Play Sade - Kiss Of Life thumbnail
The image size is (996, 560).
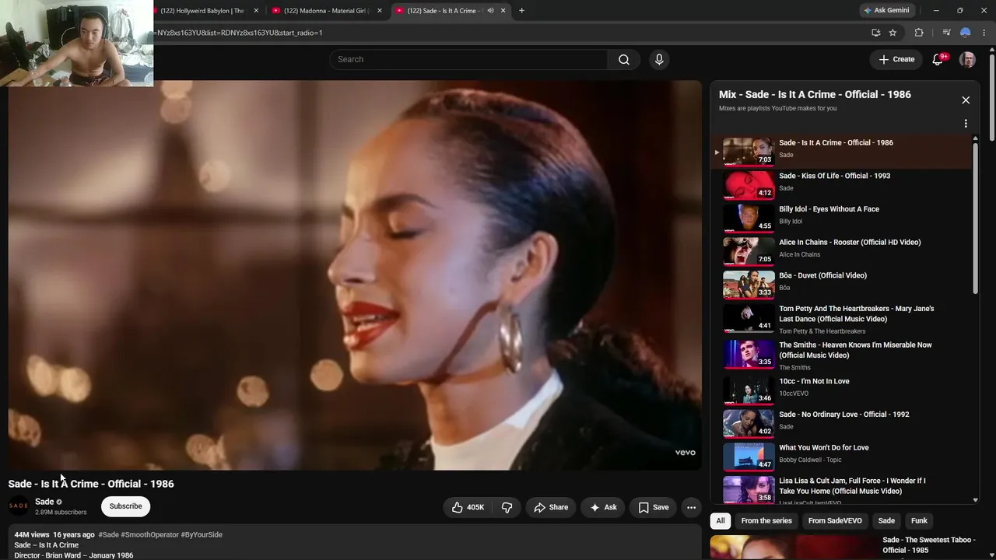coord(749,185)
